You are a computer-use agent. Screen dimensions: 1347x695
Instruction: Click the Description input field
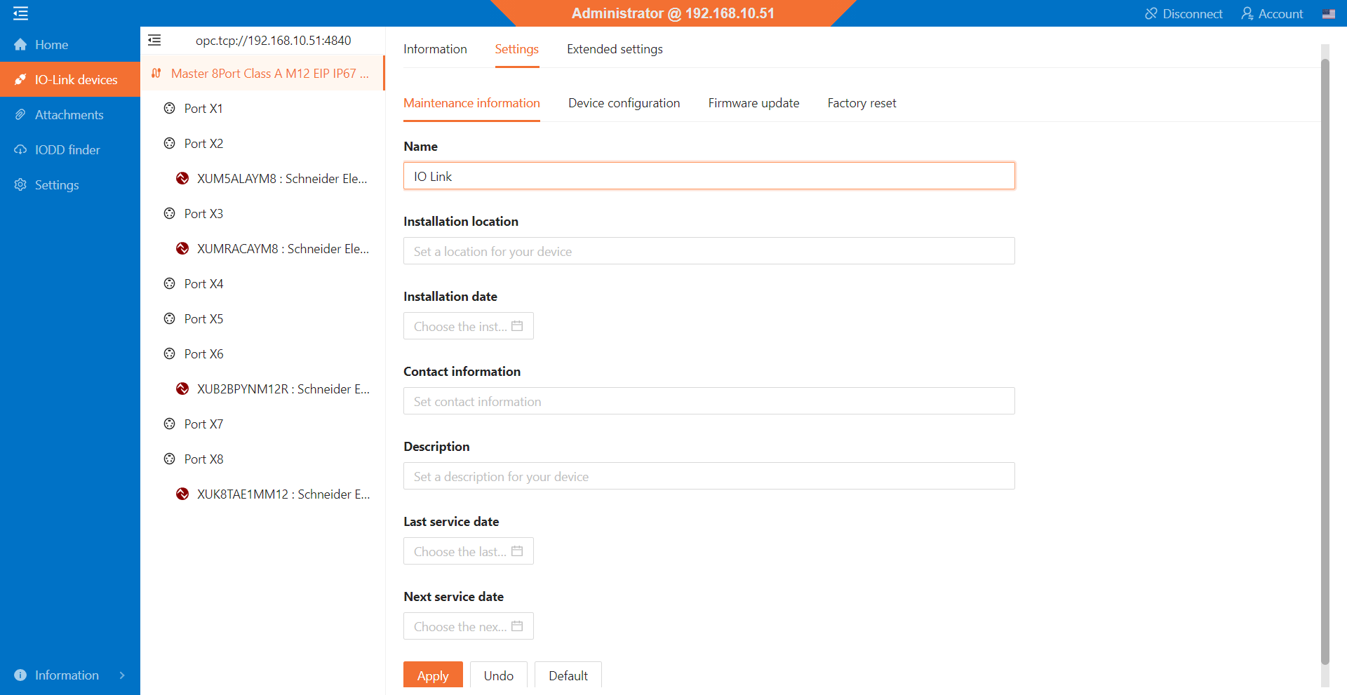tap(709, 476)
